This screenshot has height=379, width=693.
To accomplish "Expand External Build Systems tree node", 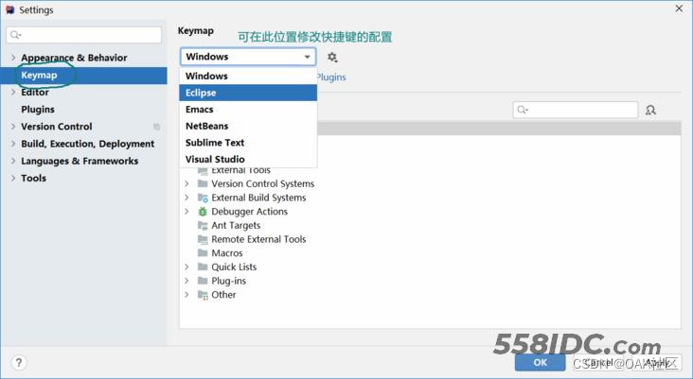I will pyautogui.click(x=187, y=198).
